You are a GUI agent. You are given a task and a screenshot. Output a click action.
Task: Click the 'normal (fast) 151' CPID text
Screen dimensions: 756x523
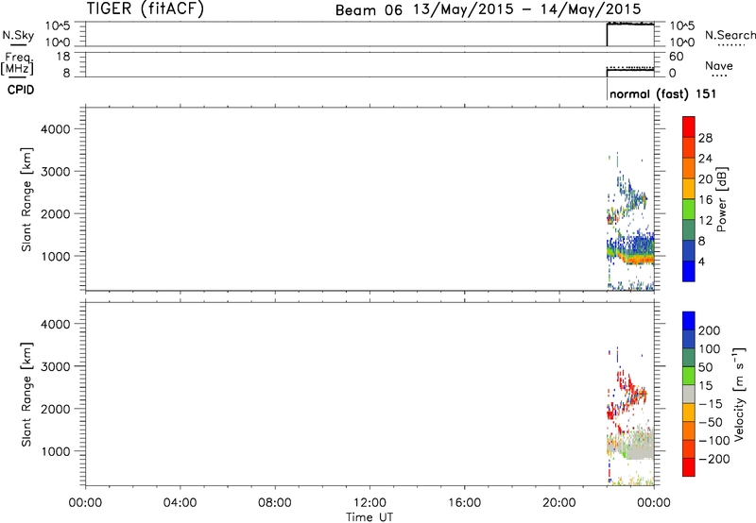[x=663, y=93]
